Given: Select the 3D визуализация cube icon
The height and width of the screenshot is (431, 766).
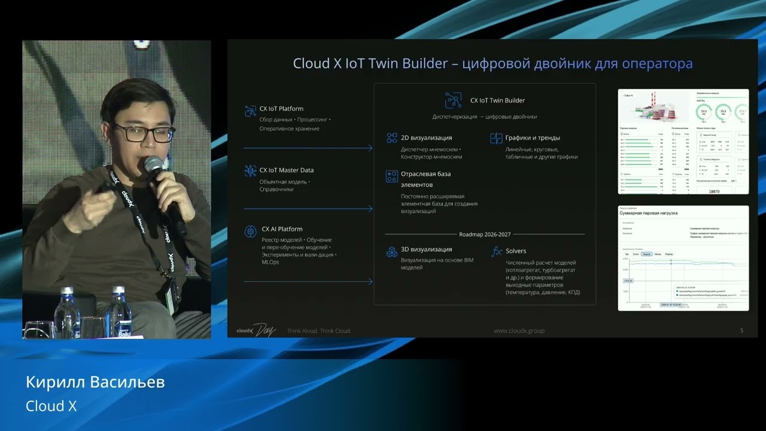Looking at the screenshot, I should coord(392,252).
